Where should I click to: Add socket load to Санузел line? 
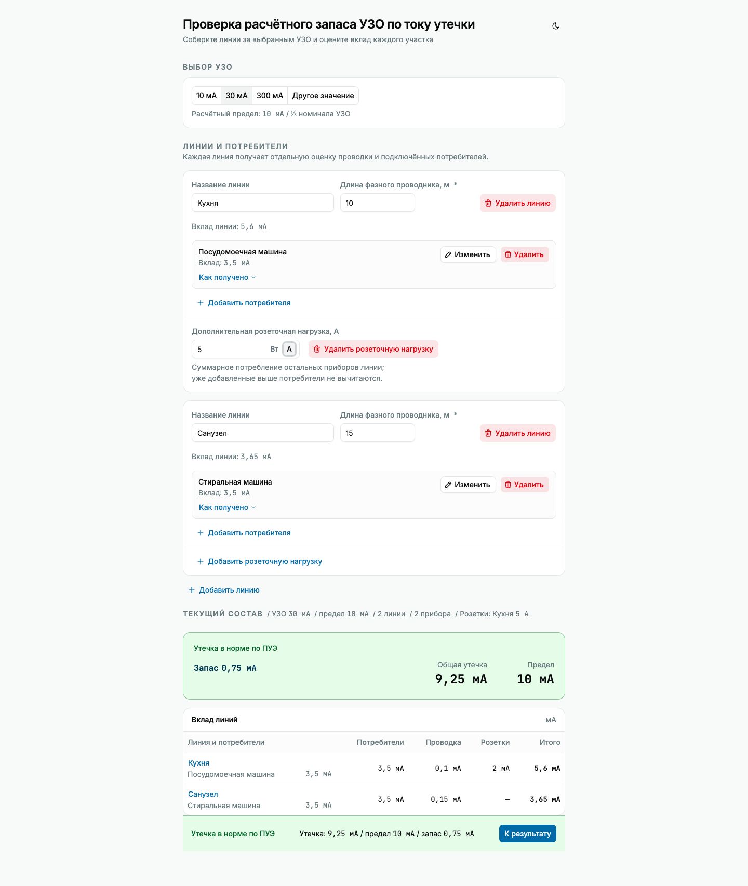click(260, 561)
